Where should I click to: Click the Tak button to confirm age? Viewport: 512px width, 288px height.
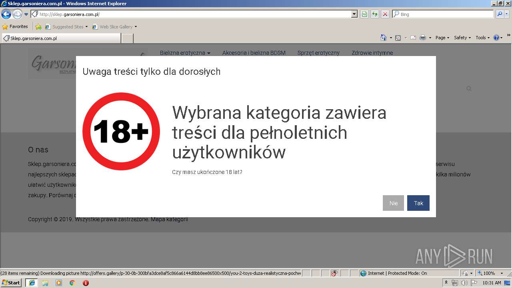(x=418, y=203)
